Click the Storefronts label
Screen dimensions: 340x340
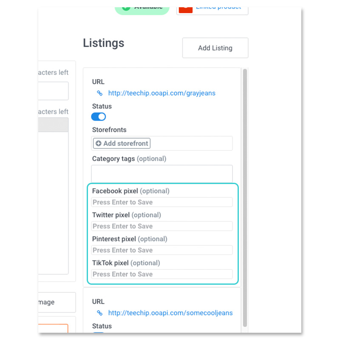109,130
